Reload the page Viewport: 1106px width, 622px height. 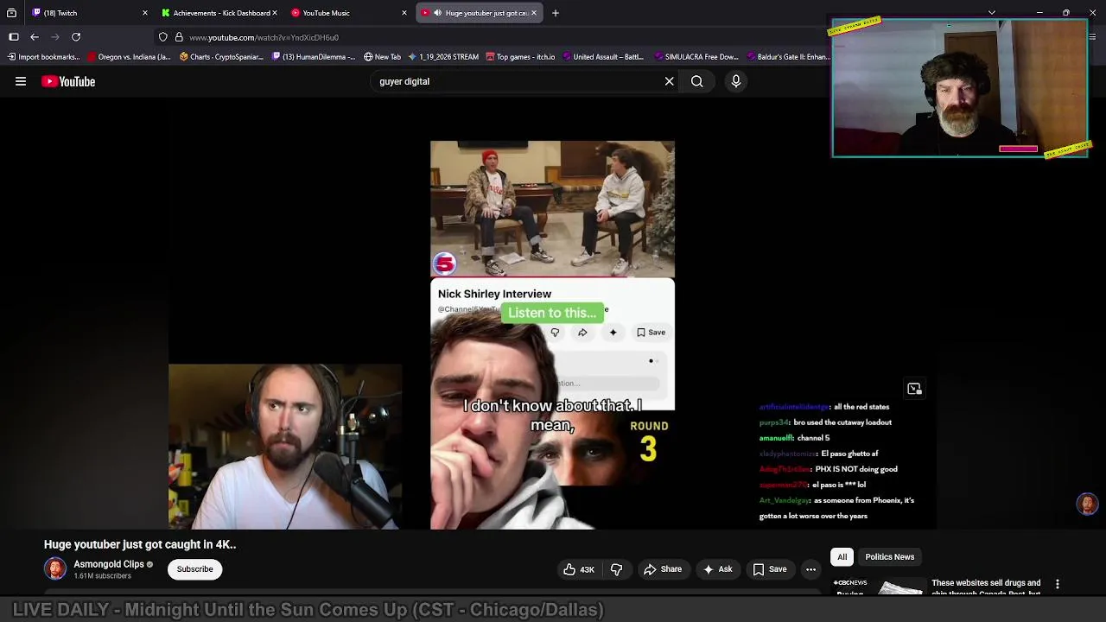[x=76, y=37]
